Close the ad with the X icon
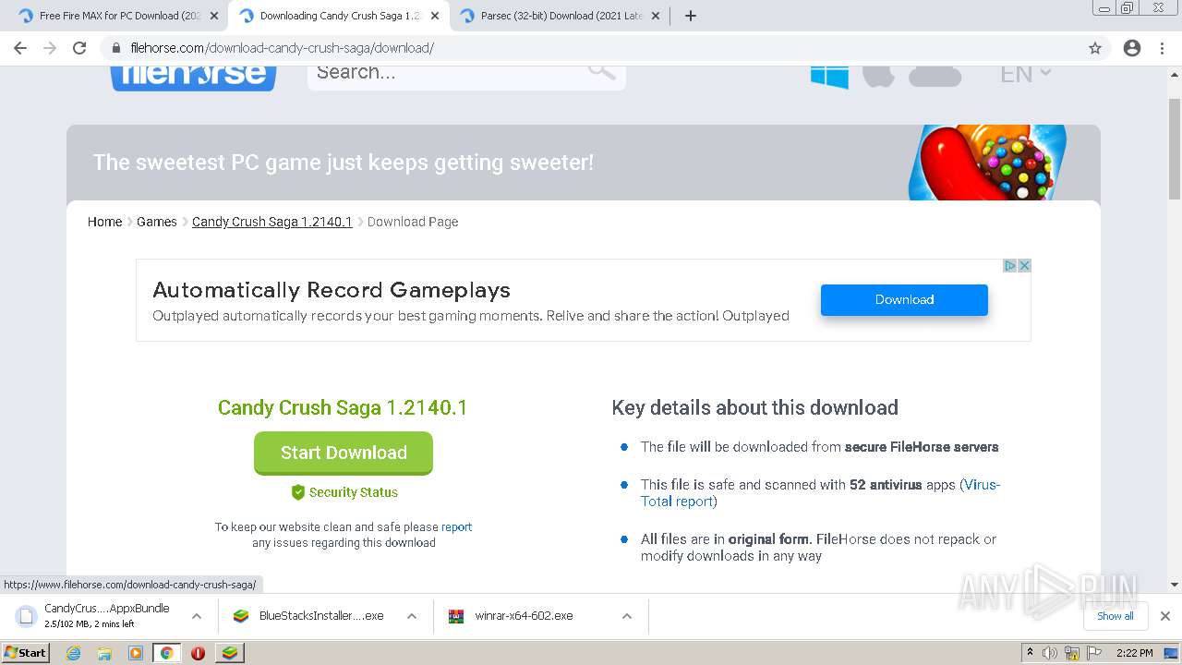This screenshot has width=1182, height=665. [1024, 266]
